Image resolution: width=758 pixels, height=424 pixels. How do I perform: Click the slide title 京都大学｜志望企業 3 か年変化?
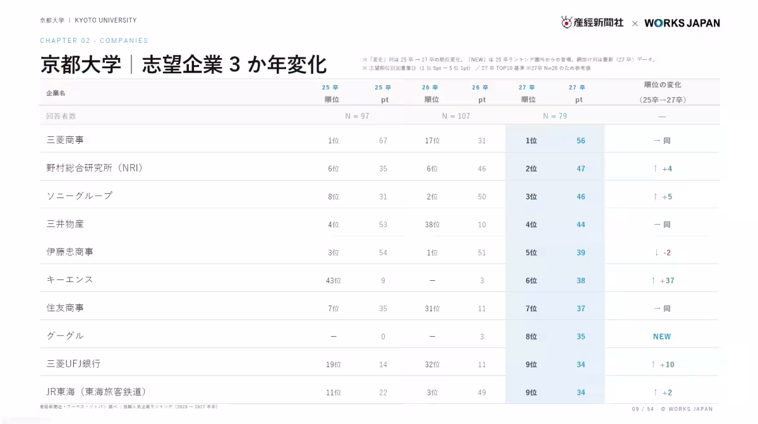pyautogui.click(x=183, y=64)
